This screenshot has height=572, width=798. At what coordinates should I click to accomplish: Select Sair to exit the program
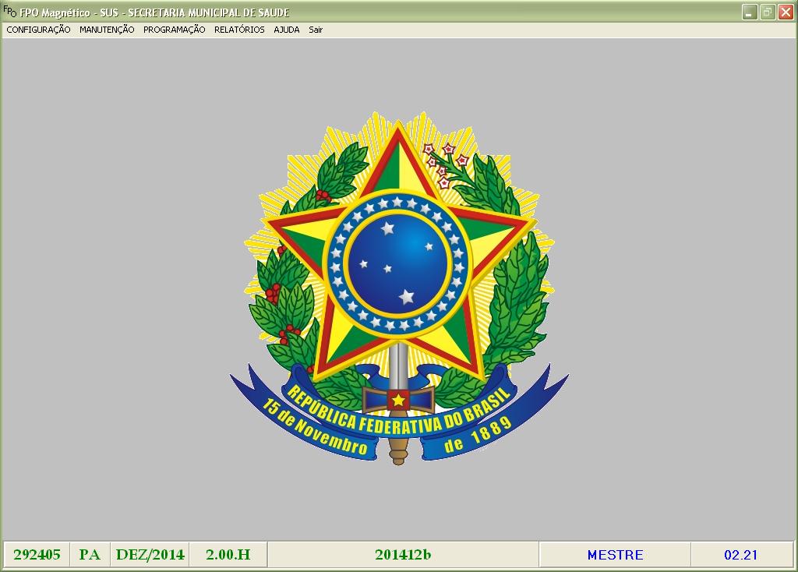click(x=316, y=30)
